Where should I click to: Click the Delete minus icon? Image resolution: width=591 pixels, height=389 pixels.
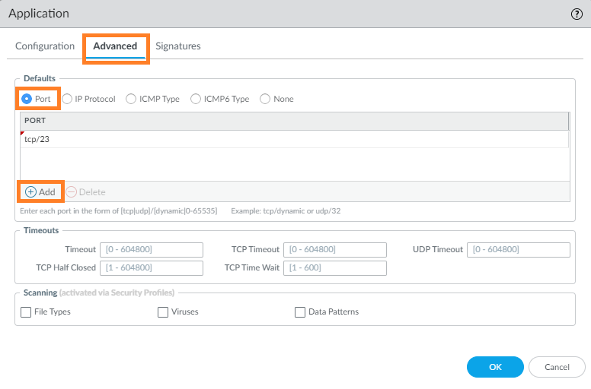[72, 192]
